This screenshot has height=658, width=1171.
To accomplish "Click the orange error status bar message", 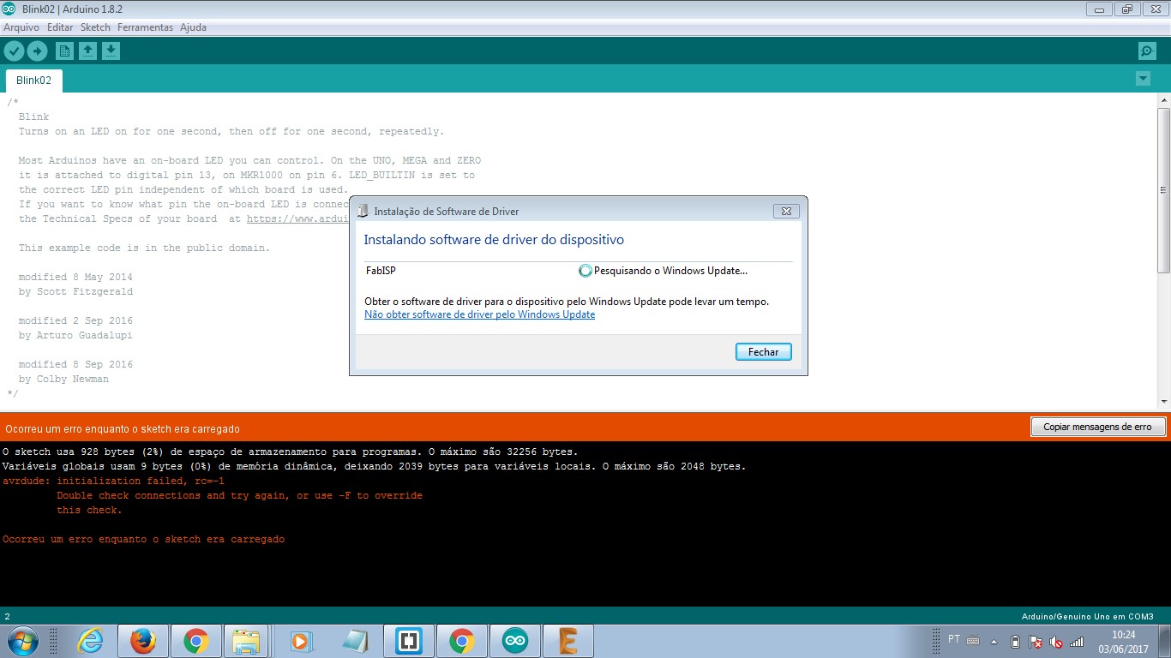I will point(123,428).
